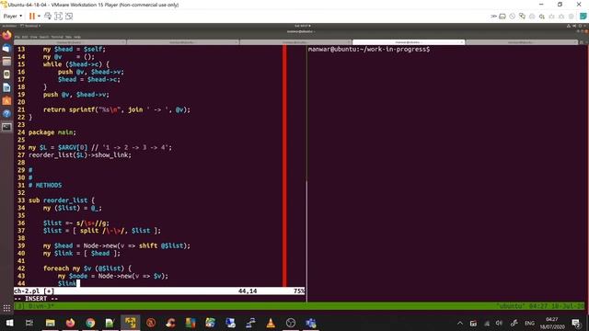Select the VMware Player taskbar icon
Screen dimensions: 589x331
click(x=131, y=323)
